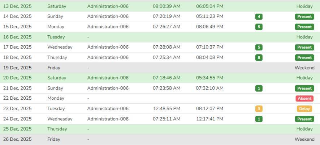The height and width of the screenshot is (145, 320).
Task: Click the green 4 badge on 14 Dec
Action: tap(259, 17)
